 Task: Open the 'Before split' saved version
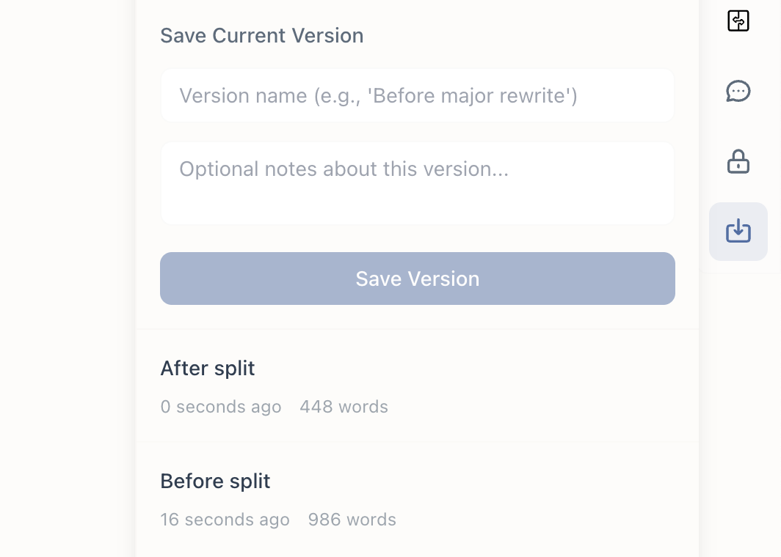(417, 498)
